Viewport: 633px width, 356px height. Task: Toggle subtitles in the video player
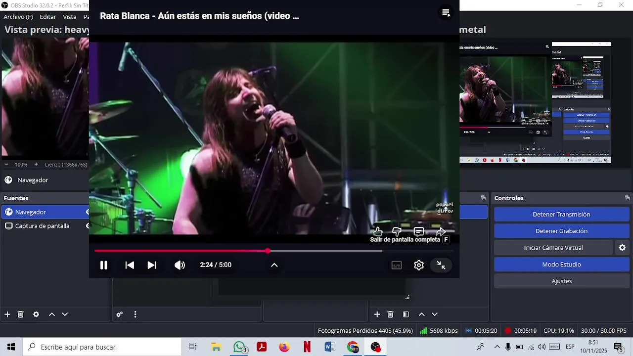coord(397,265)
